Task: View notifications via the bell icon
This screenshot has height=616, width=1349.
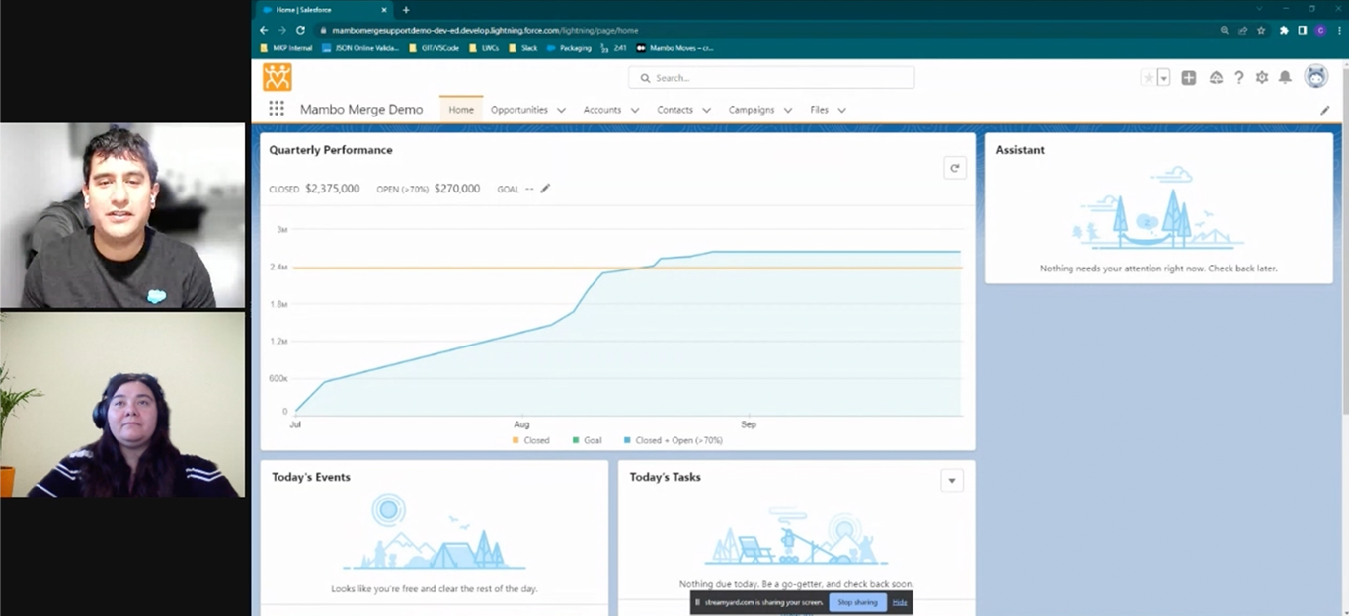Action: [x=1285, y=78]
